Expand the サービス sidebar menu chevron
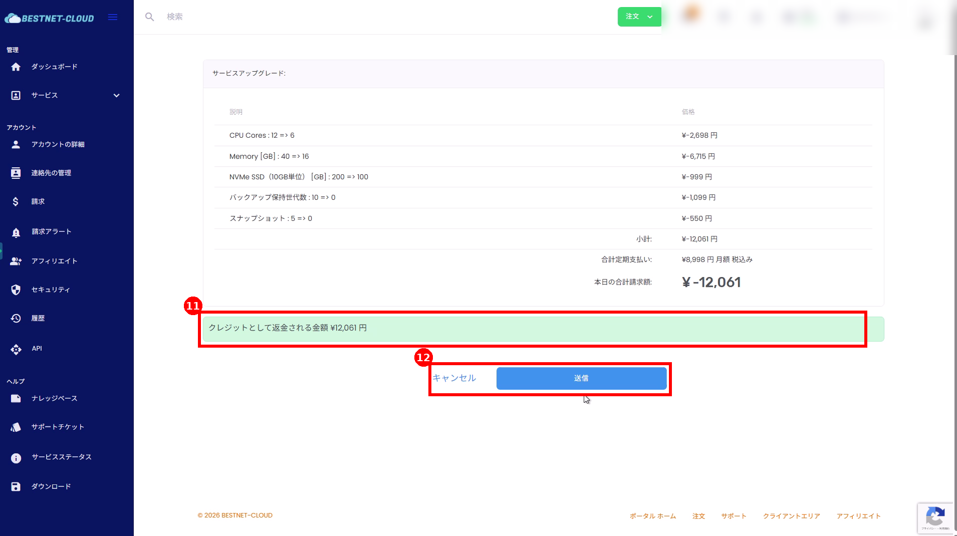This screenshot has height=536, width=957. tap(116, 96)
